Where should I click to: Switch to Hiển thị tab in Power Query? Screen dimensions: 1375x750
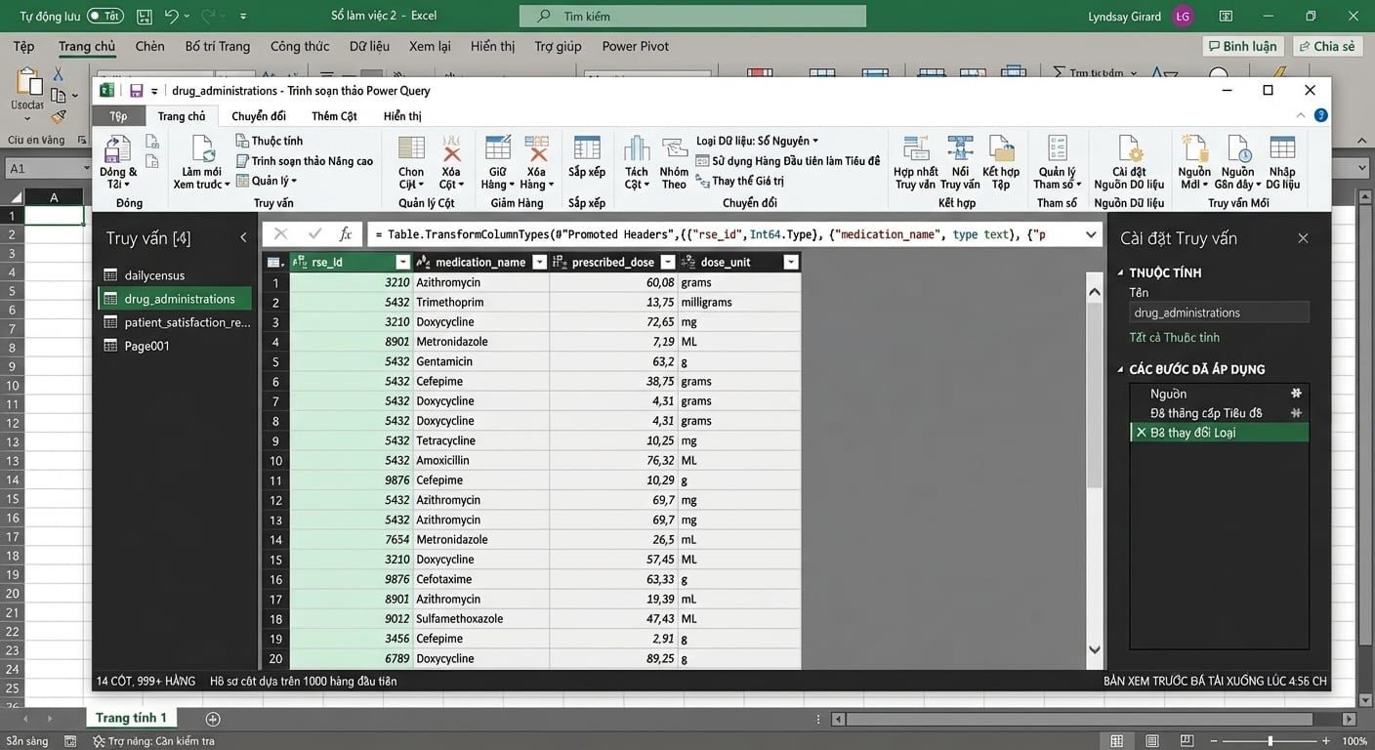tap(402, 115)
